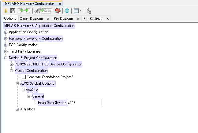The image size is (198, 133).
Task: Collapse the Project Configuration node
Action: (12, 71)
